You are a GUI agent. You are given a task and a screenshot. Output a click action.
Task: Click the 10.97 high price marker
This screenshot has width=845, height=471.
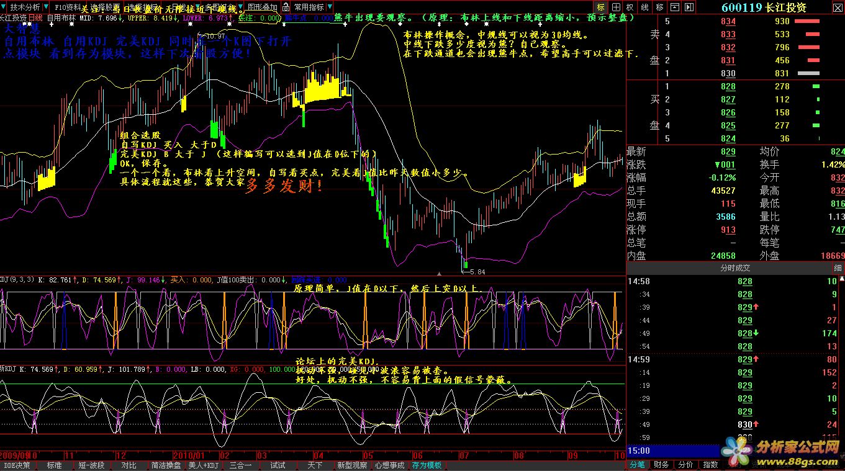click(x=215, y=36)
